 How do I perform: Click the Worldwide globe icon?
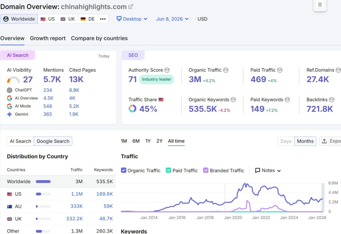pos(6,19)
